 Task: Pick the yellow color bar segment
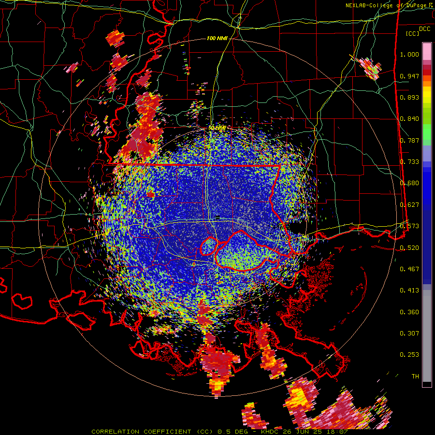click(427, 95)
